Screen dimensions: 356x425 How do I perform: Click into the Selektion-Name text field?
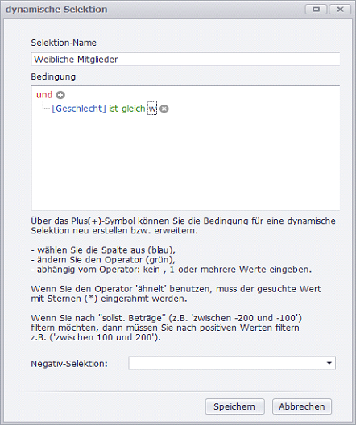pyautogui.click(x=185, y=59)
